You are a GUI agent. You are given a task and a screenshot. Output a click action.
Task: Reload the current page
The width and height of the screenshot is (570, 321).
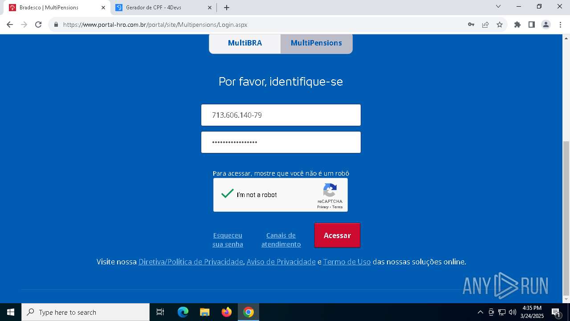tap(38, 25)
